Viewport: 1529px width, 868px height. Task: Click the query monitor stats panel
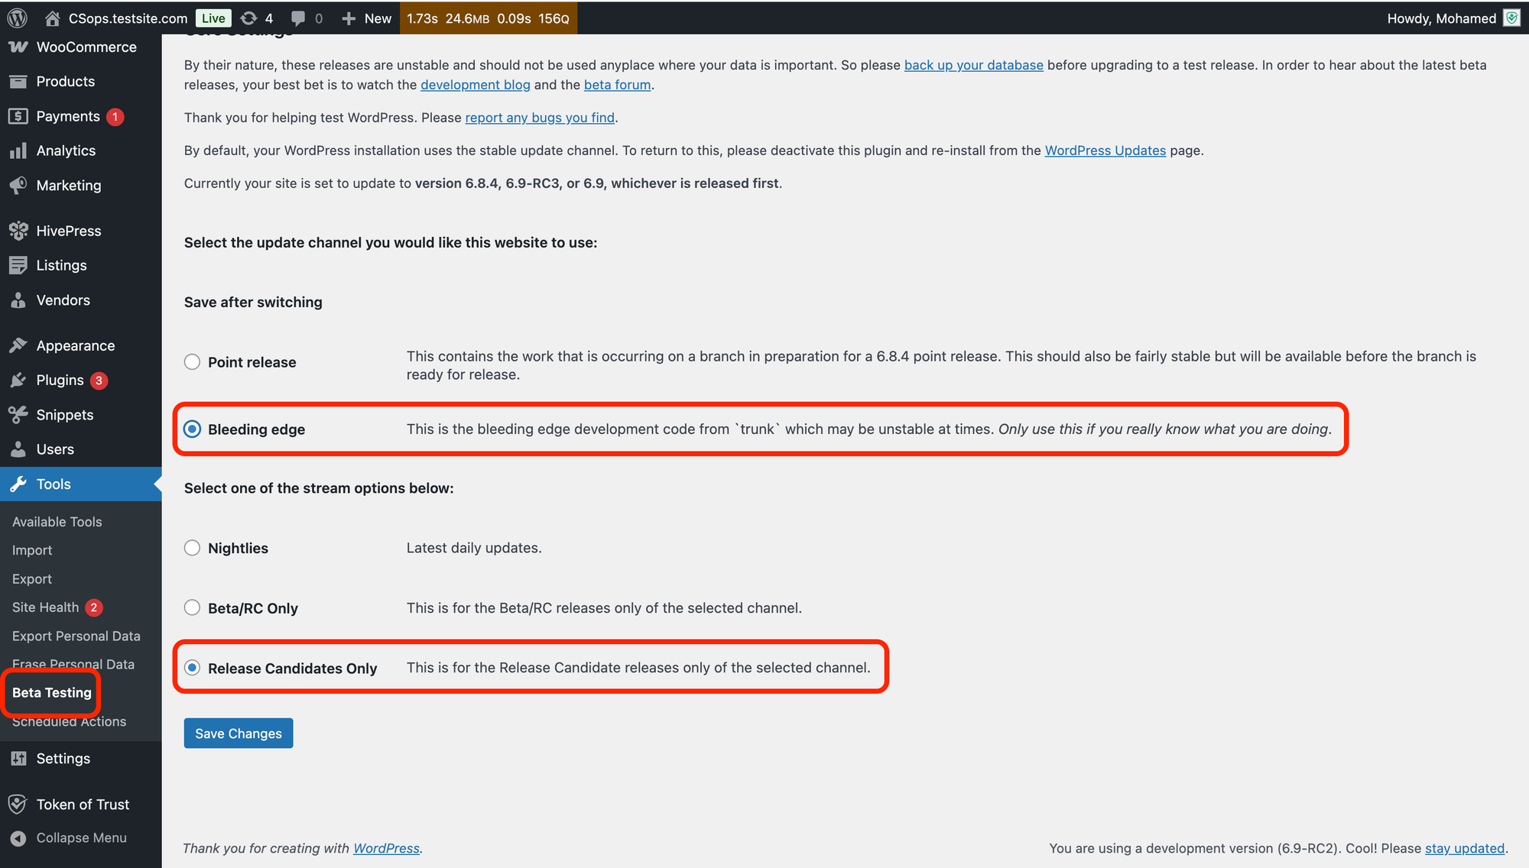click(x=488, y=18)
